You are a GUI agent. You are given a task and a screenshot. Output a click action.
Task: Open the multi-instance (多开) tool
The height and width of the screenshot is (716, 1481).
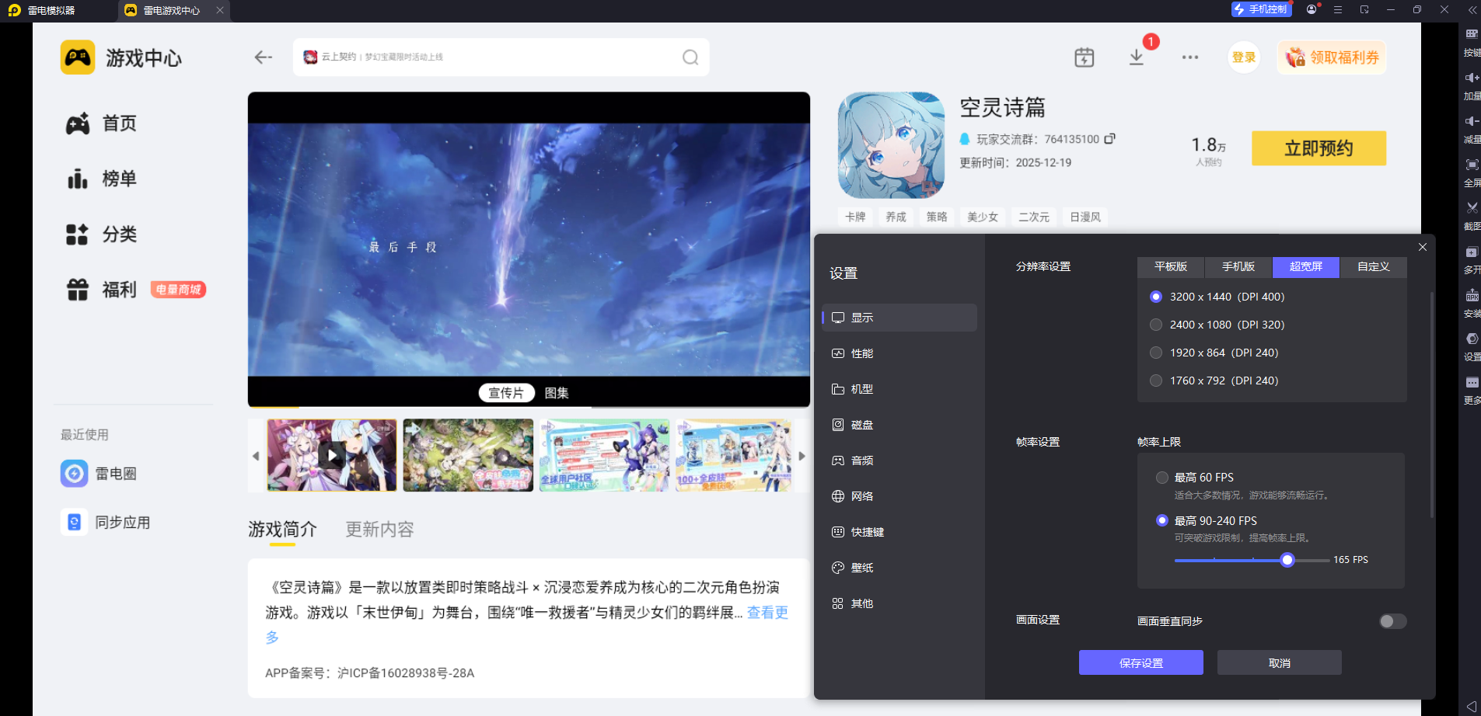click(x=1472, y=252)
